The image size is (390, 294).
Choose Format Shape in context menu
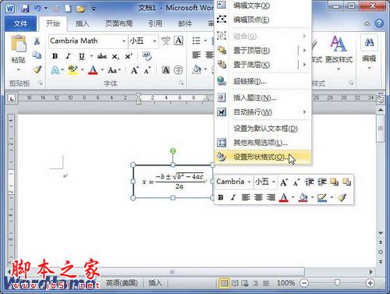(x=263, y=157)
